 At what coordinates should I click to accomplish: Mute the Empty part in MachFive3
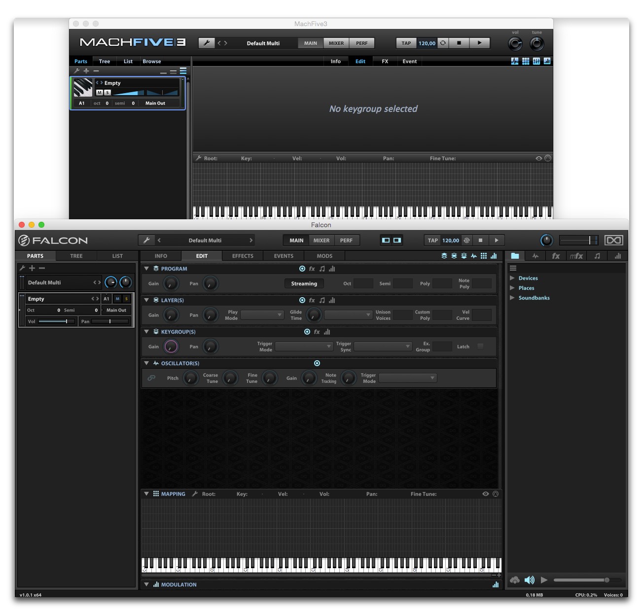[100, 93]
